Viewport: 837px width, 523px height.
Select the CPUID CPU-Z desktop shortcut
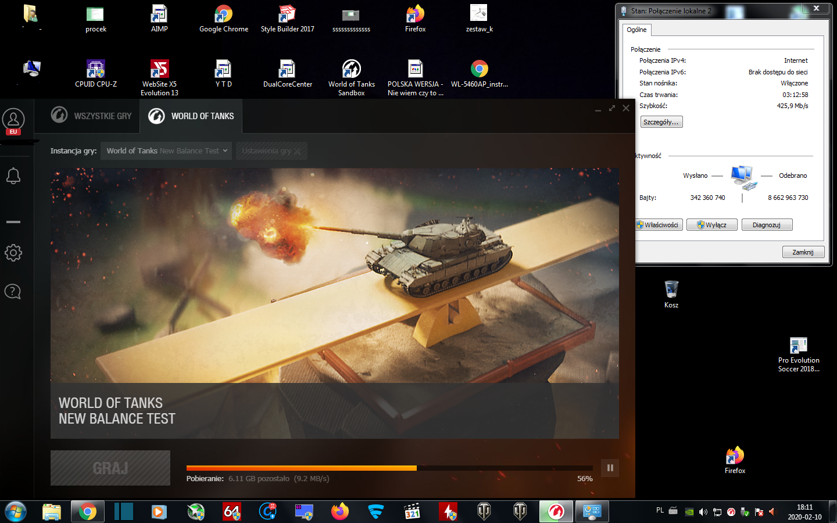(96, 74)
